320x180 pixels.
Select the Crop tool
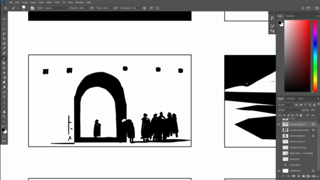4,38
